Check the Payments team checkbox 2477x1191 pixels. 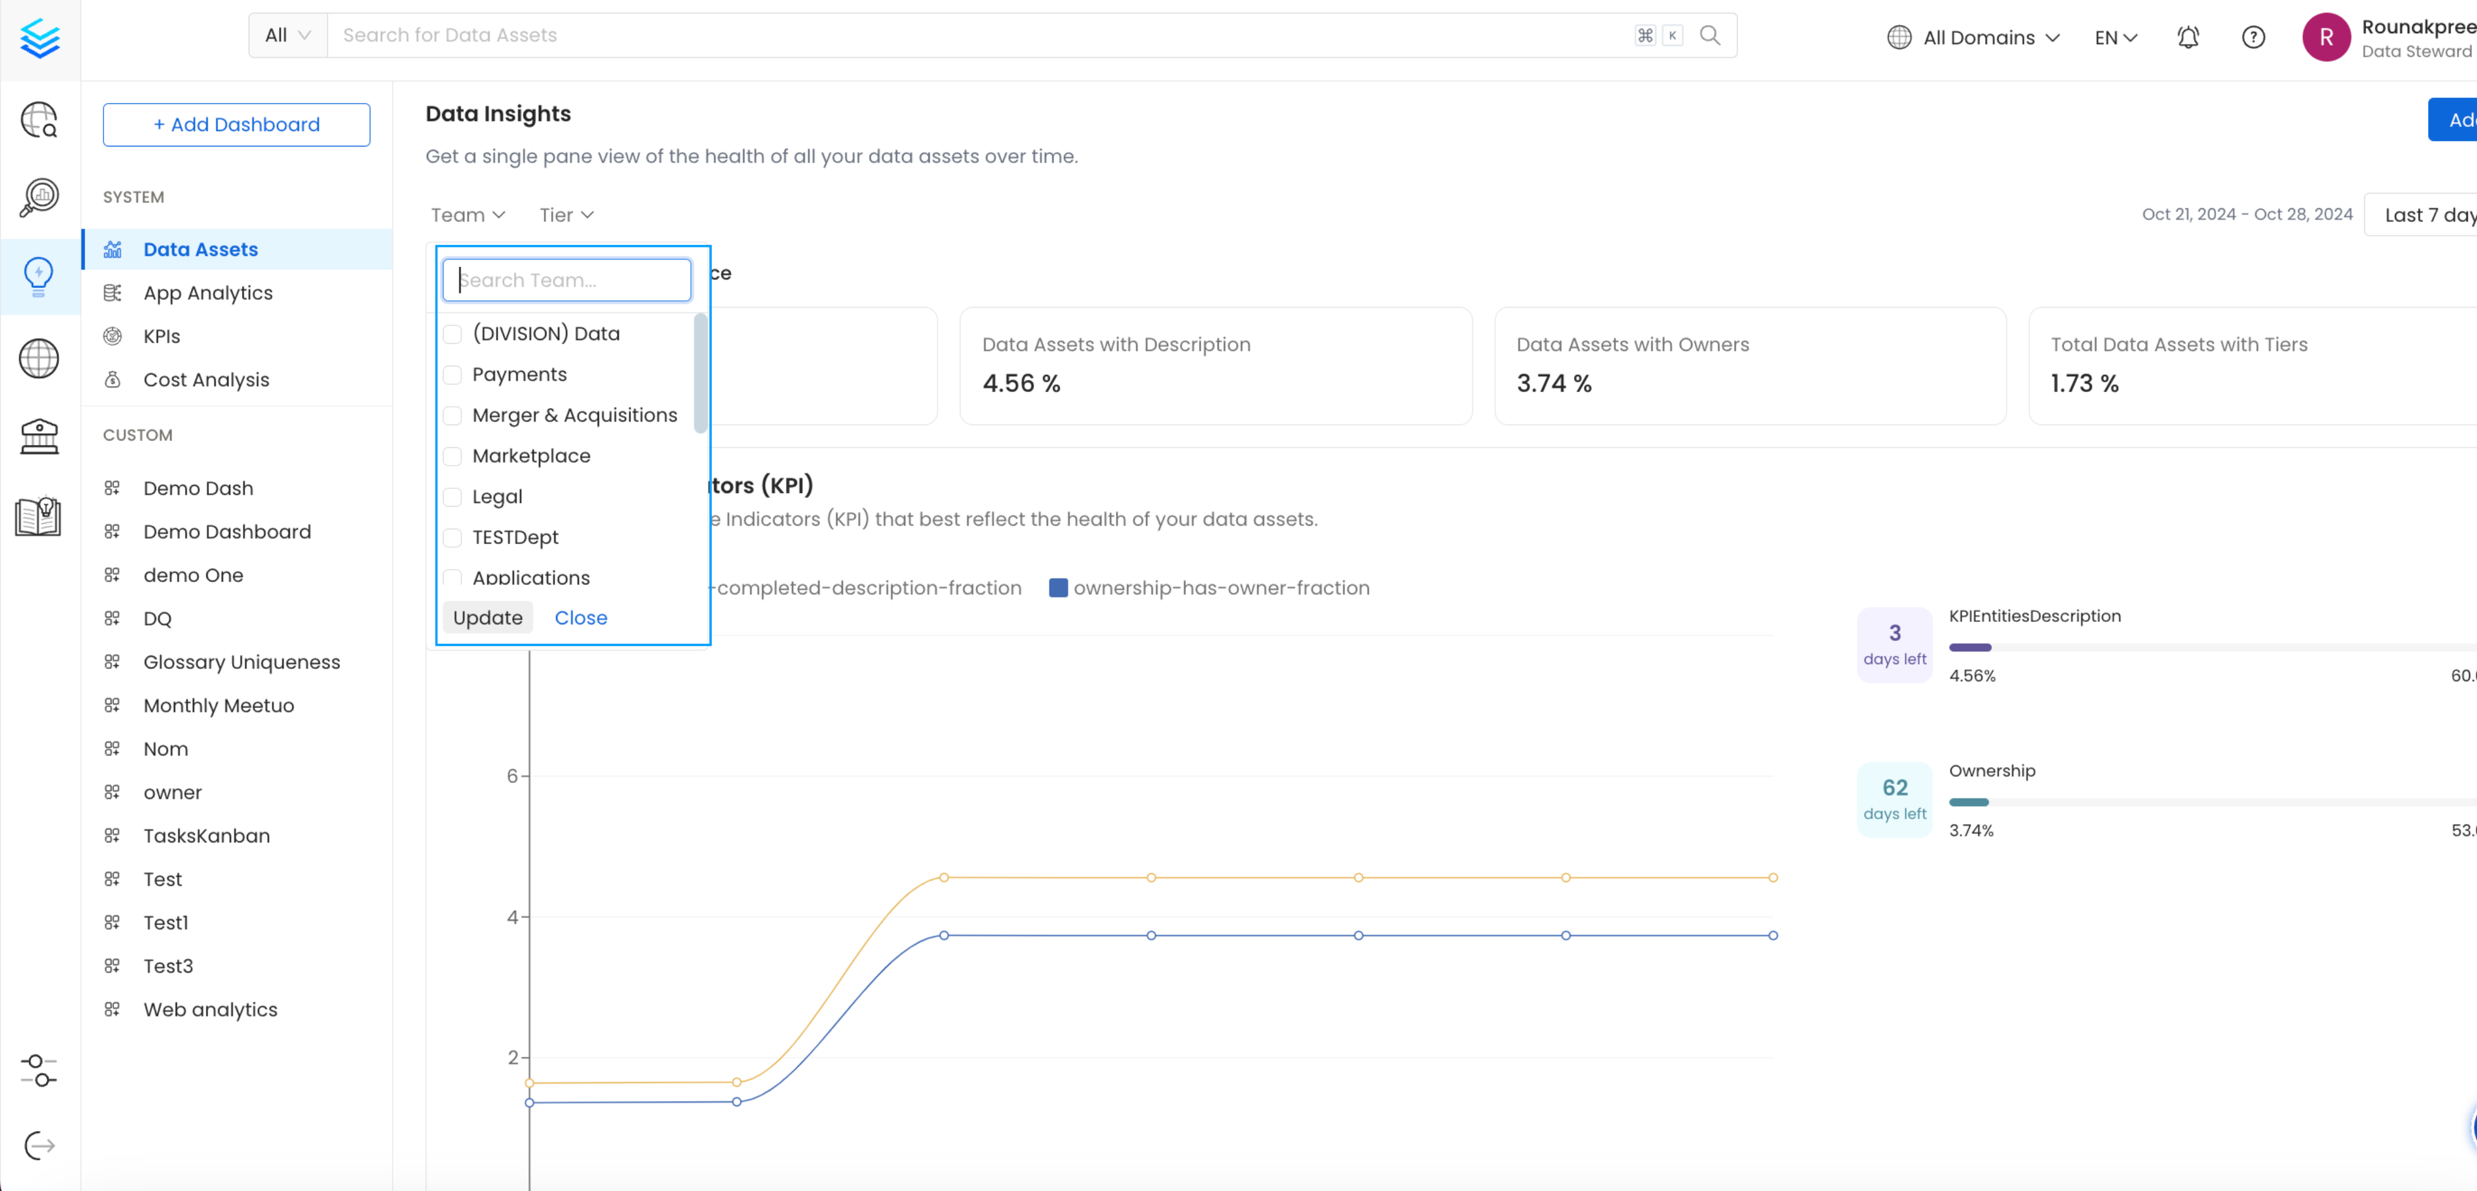pos(452,375)
